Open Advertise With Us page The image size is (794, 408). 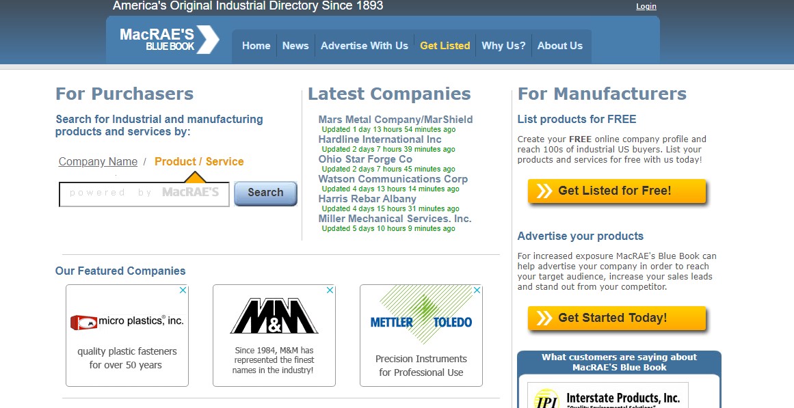point(365,46)
